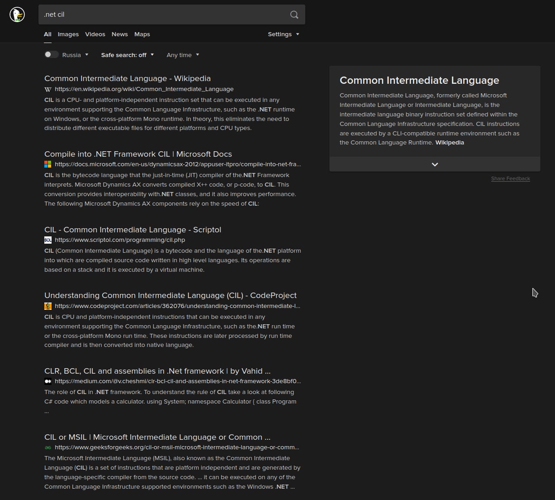Open the Safe search: off dropdown
The image size is (555, 500).
click(128, 55)
